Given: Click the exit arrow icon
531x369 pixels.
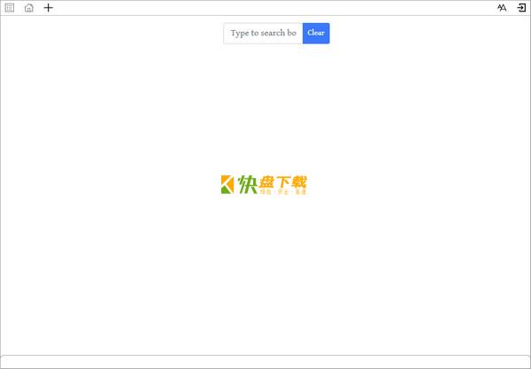Looking at the screenshot, I should coord(521,8).
